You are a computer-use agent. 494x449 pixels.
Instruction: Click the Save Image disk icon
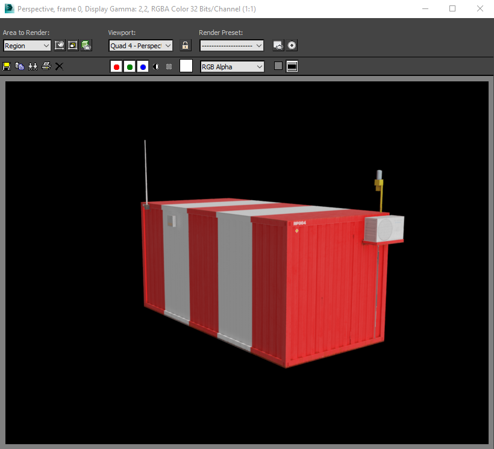click(x=7, y=66)
